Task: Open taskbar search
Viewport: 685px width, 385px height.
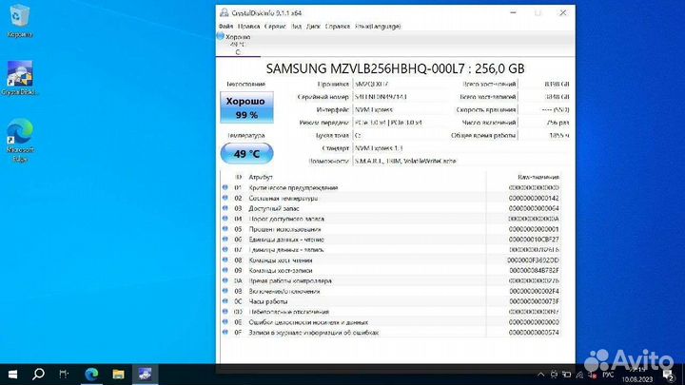Action: point(38,375)
